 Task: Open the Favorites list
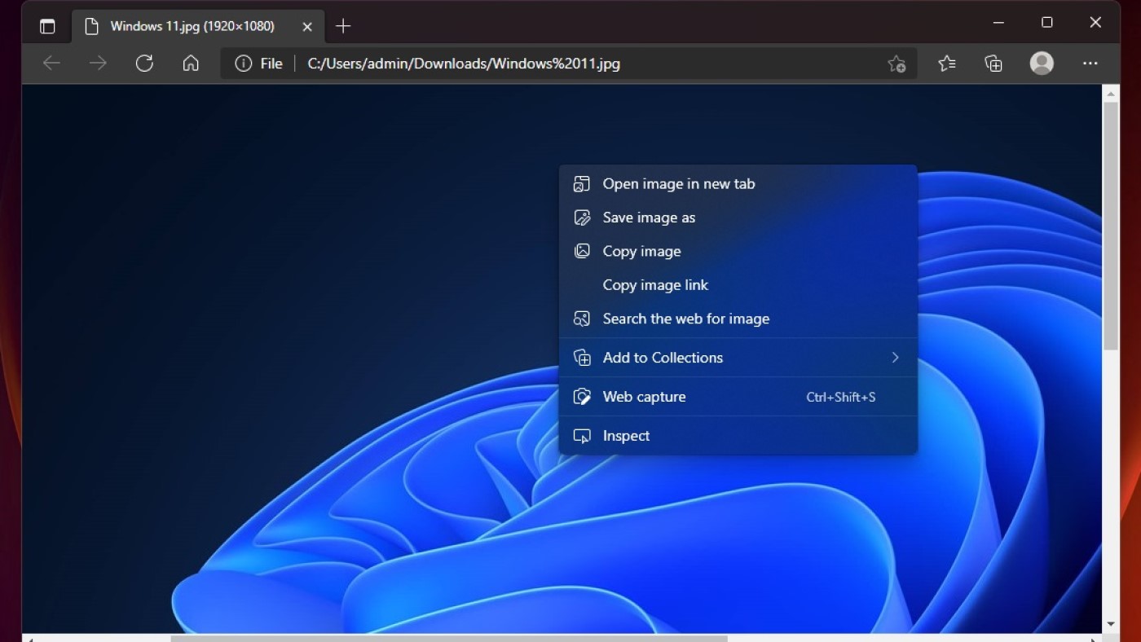pos(946,64)
